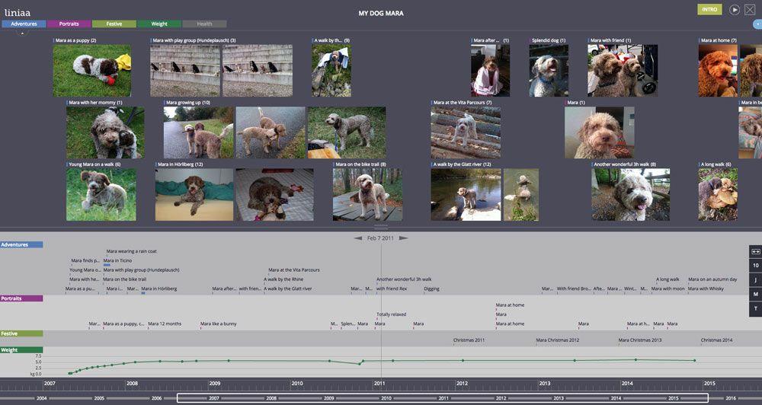Open the Another wonderful 3h walk photo
Viewport: 762px width, 405px height.
tap(631, 195)
